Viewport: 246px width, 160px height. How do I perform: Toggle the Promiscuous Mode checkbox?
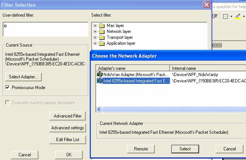pos(8,88)
